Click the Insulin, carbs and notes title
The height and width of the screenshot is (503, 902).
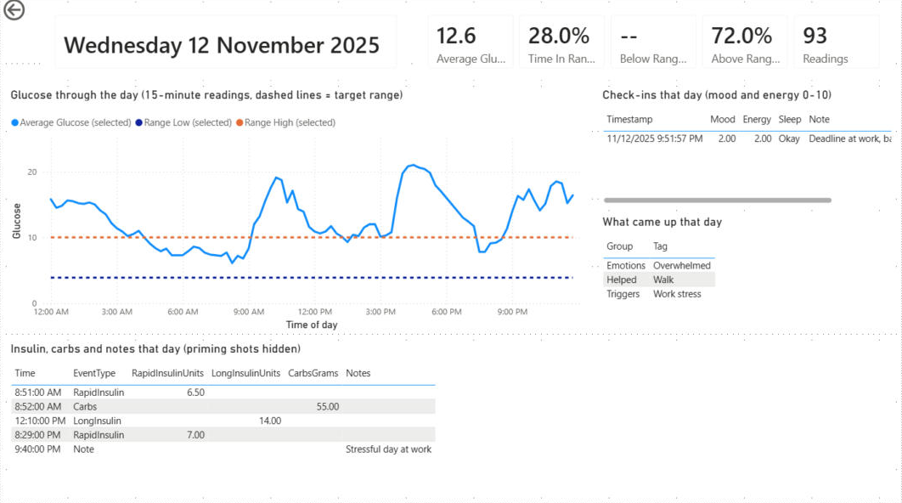pos(155,348)
